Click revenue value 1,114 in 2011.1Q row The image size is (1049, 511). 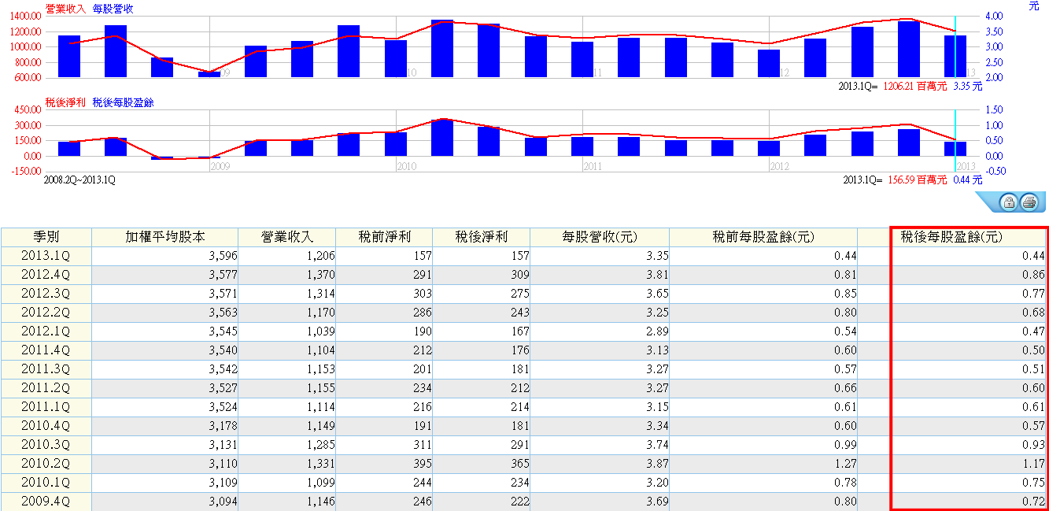point(320,407)
